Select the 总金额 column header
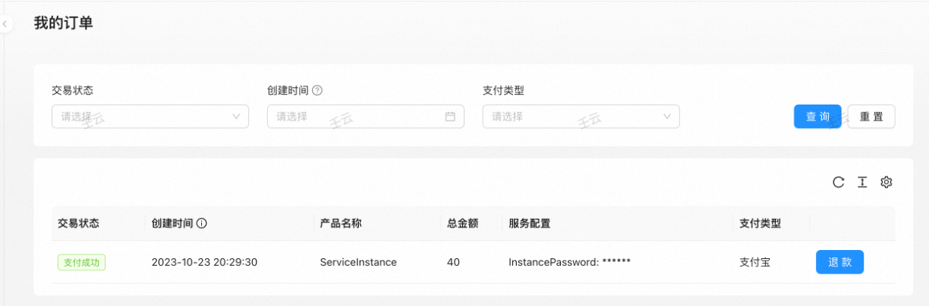The width and height of the screenshot is (929, 306). (x=461, y=223)
